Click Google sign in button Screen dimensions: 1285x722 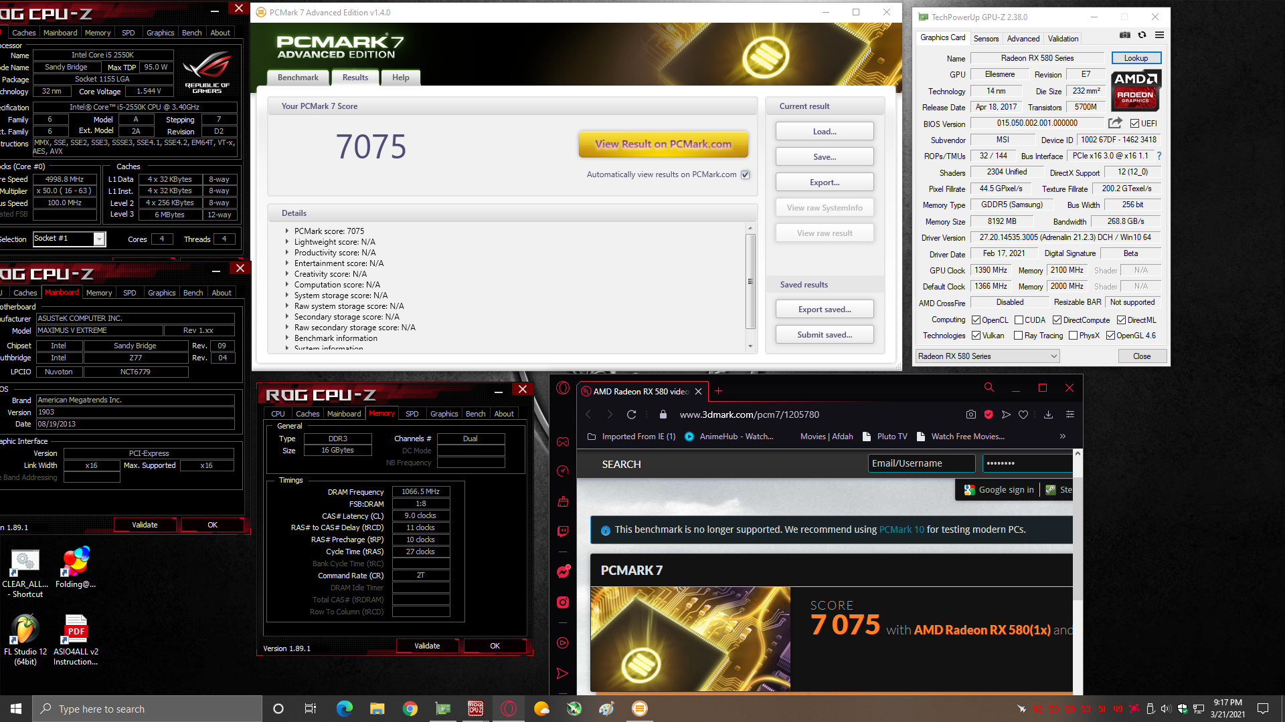[998, 490]
